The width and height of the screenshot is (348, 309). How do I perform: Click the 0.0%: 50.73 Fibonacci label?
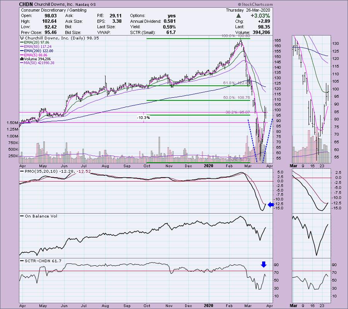[x=238, y=160]
